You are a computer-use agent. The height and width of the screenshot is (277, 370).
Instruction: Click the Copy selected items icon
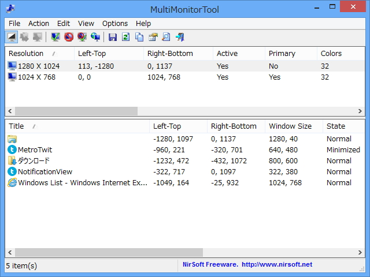click(139, 37)
